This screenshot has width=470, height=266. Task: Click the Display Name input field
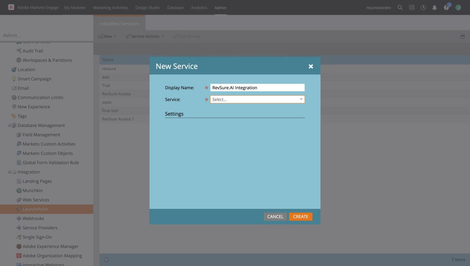point(257,87)
